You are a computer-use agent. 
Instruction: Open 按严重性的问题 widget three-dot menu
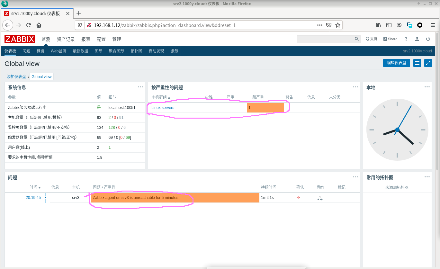point(355,87)
